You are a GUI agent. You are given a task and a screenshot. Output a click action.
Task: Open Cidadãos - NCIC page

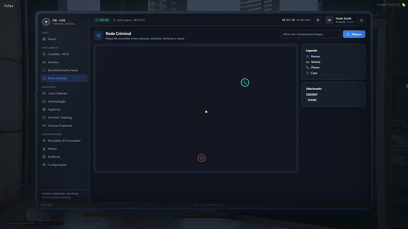click(x=64, y=54)
